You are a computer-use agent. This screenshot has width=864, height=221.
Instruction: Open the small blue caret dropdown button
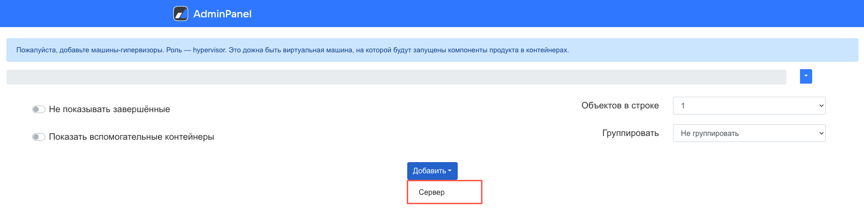coord(806,76)
